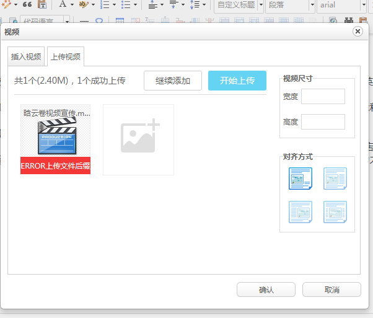The height and width of the screenshot is (318, 373).
Task: Click the 共1个(2.40M) upload status text
Action: [69, 81]
